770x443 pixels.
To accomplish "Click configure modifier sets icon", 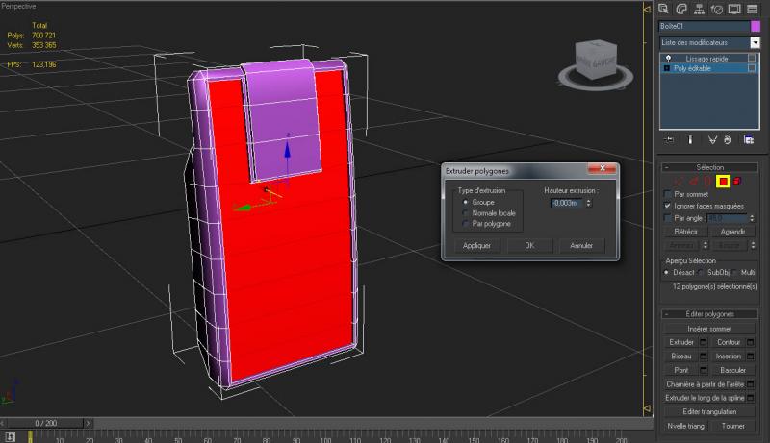I will pyautogui.click(x=747, y=139).
